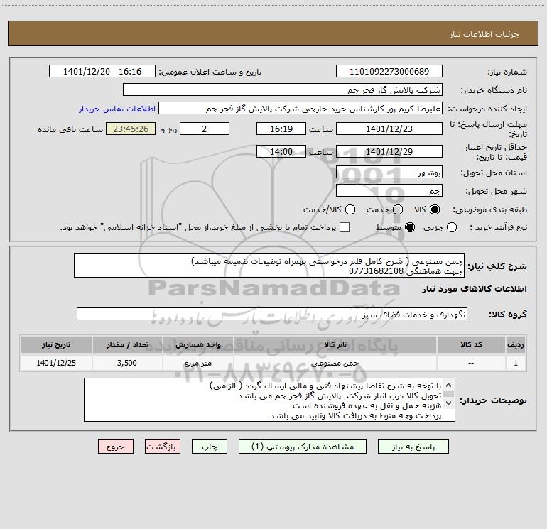Toggle the Islamic treasury bonds payment checkbox

click(345, 227)
